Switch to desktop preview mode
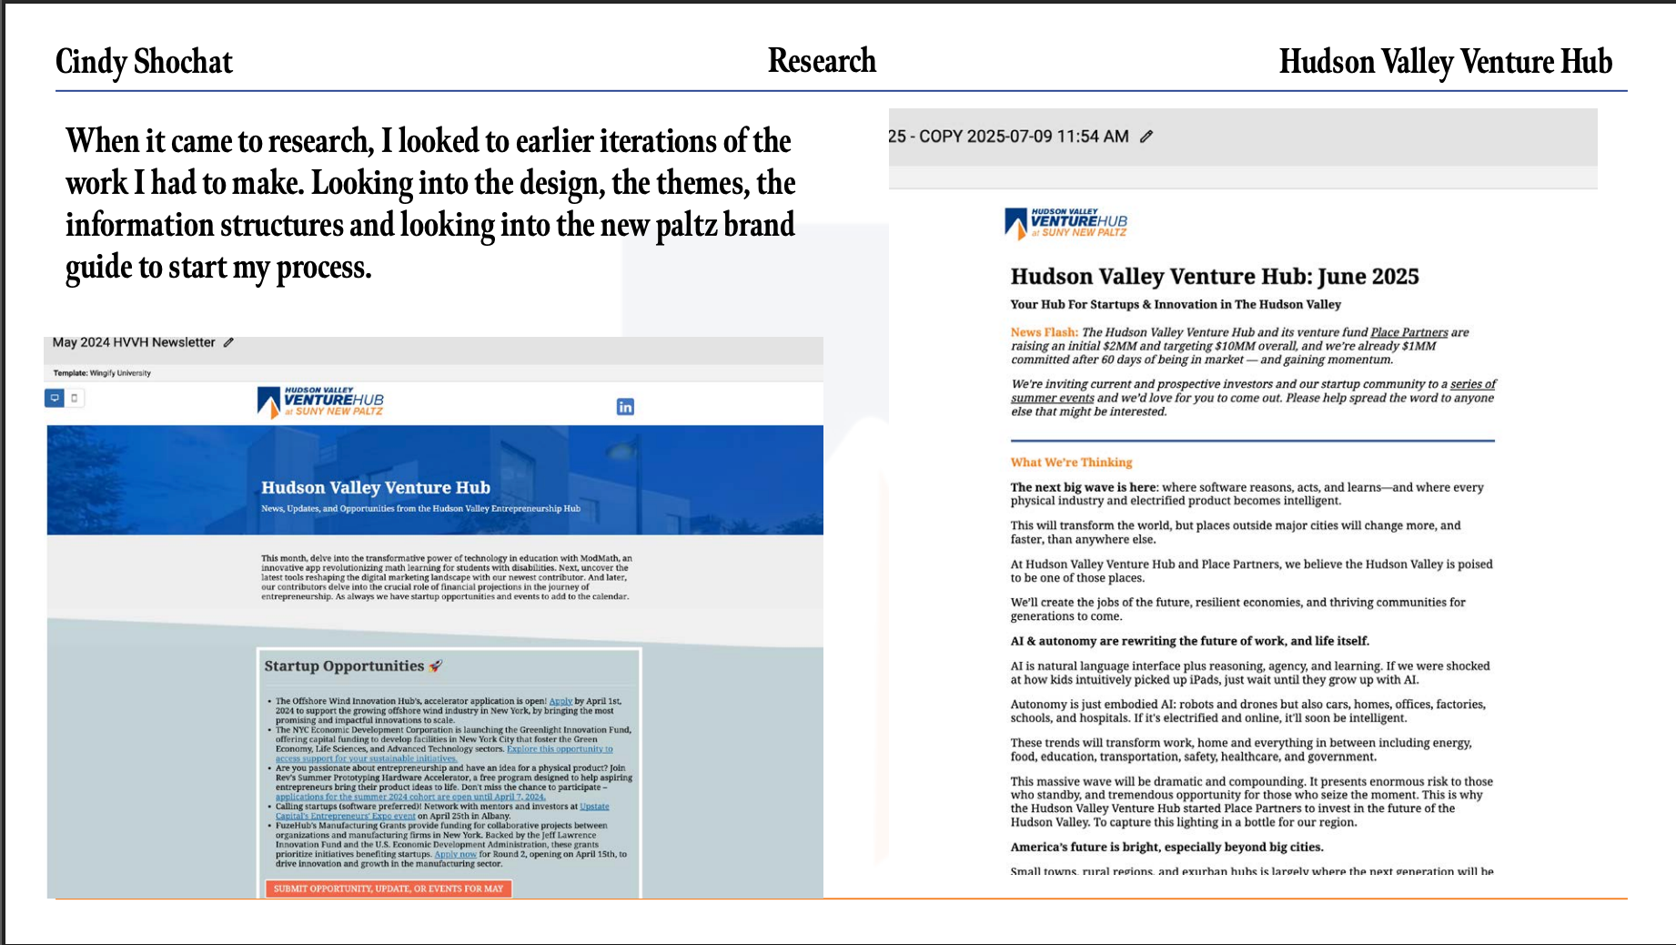 click(55, 398)
